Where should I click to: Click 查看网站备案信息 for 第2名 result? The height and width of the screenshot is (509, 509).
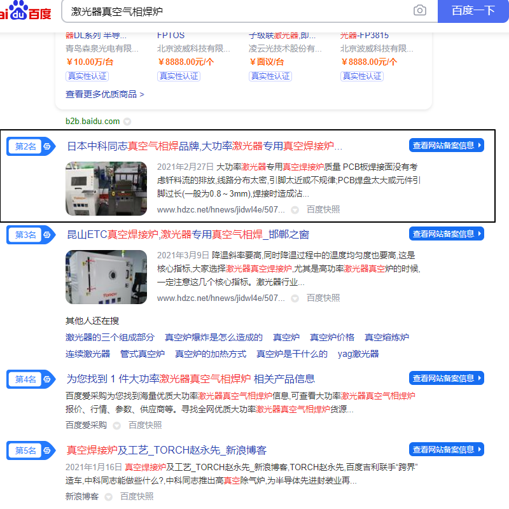pyautogui.click(x=447, y=146)
